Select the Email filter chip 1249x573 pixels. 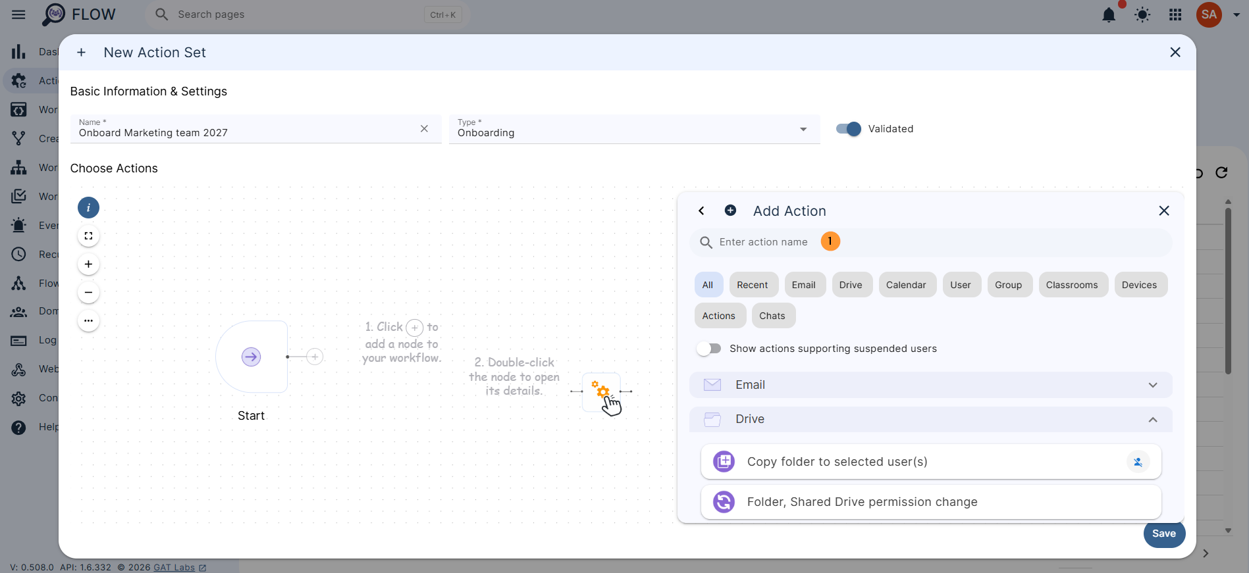pos(804,285)
